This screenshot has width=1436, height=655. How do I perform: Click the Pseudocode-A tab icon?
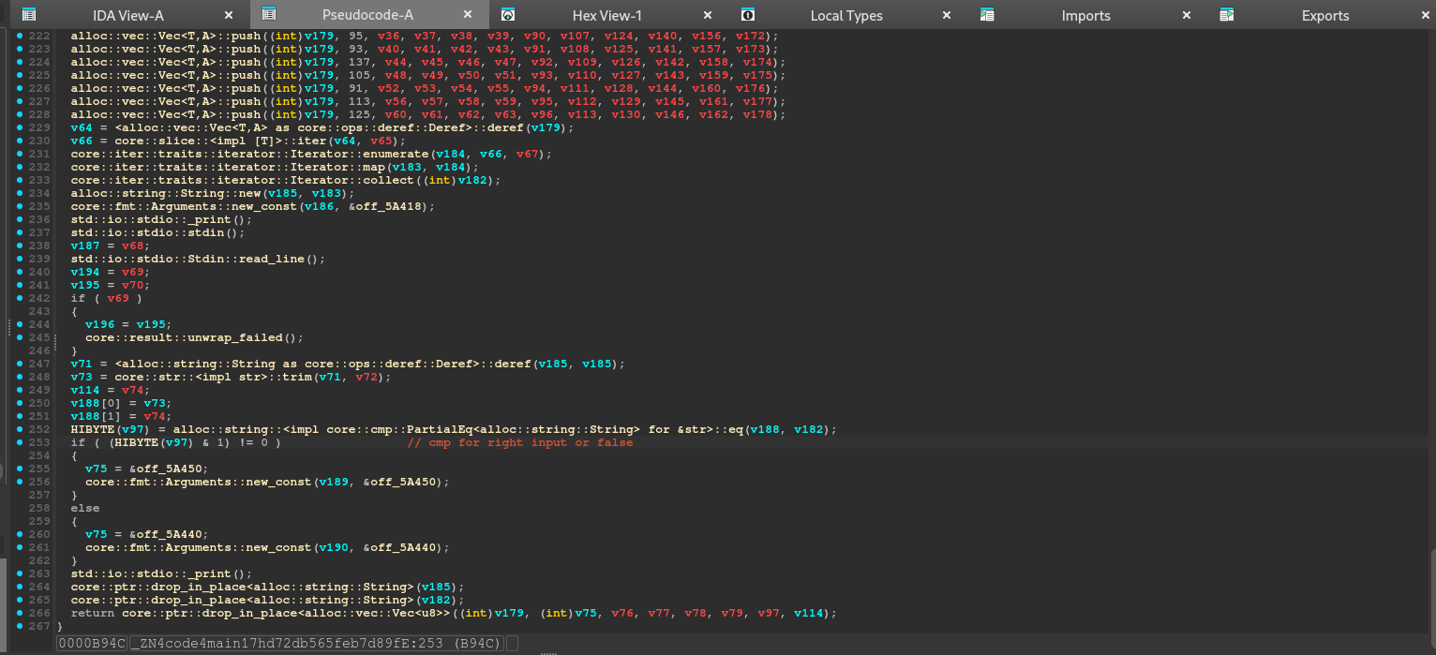click(x=269, y=15)
